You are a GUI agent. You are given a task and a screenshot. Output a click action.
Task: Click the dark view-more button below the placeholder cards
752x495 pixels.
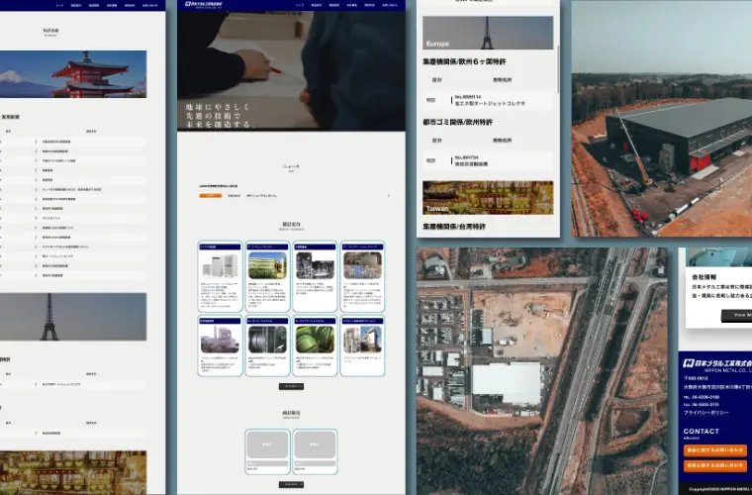[x=291, y=484]
